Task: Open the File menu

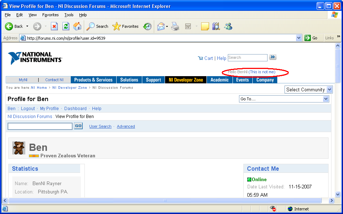Action: pyautogui.click(x=8, y=15)
